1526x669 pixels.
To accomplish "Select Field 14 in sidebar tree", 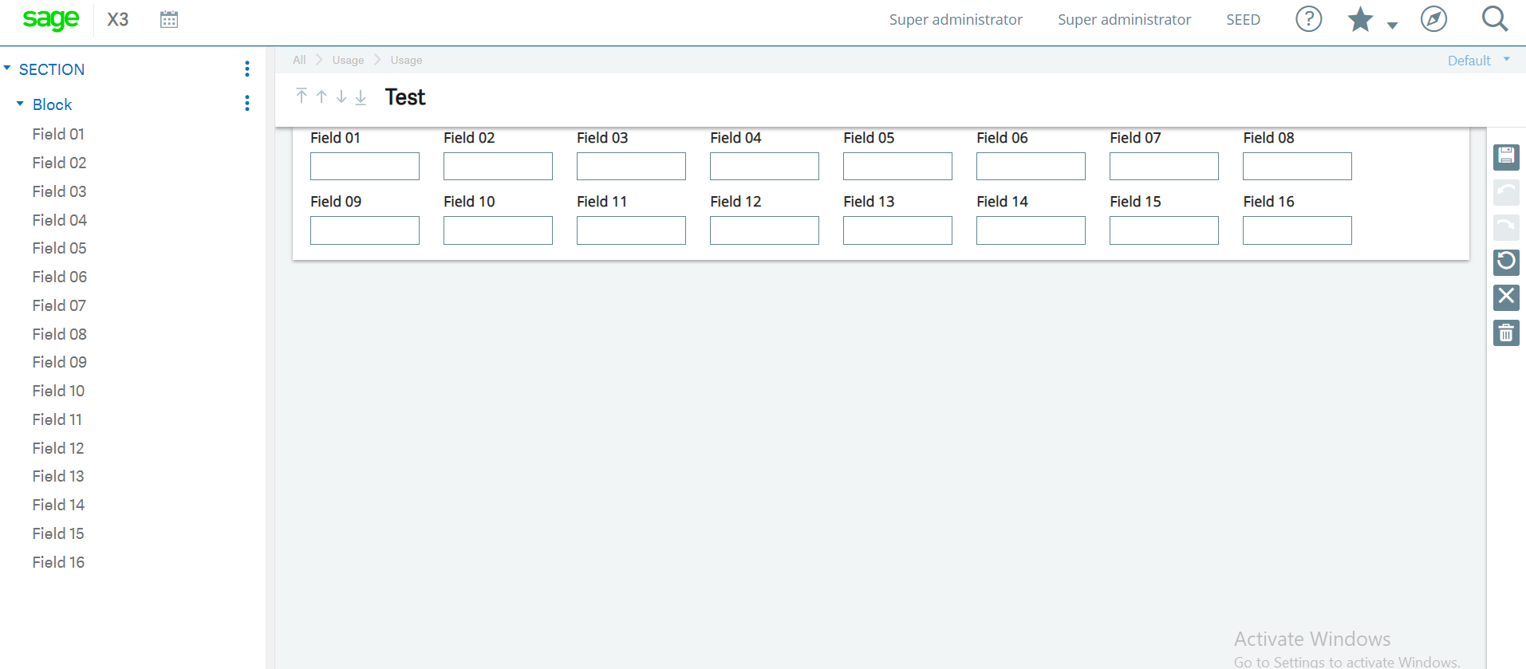I will point(58,505).
